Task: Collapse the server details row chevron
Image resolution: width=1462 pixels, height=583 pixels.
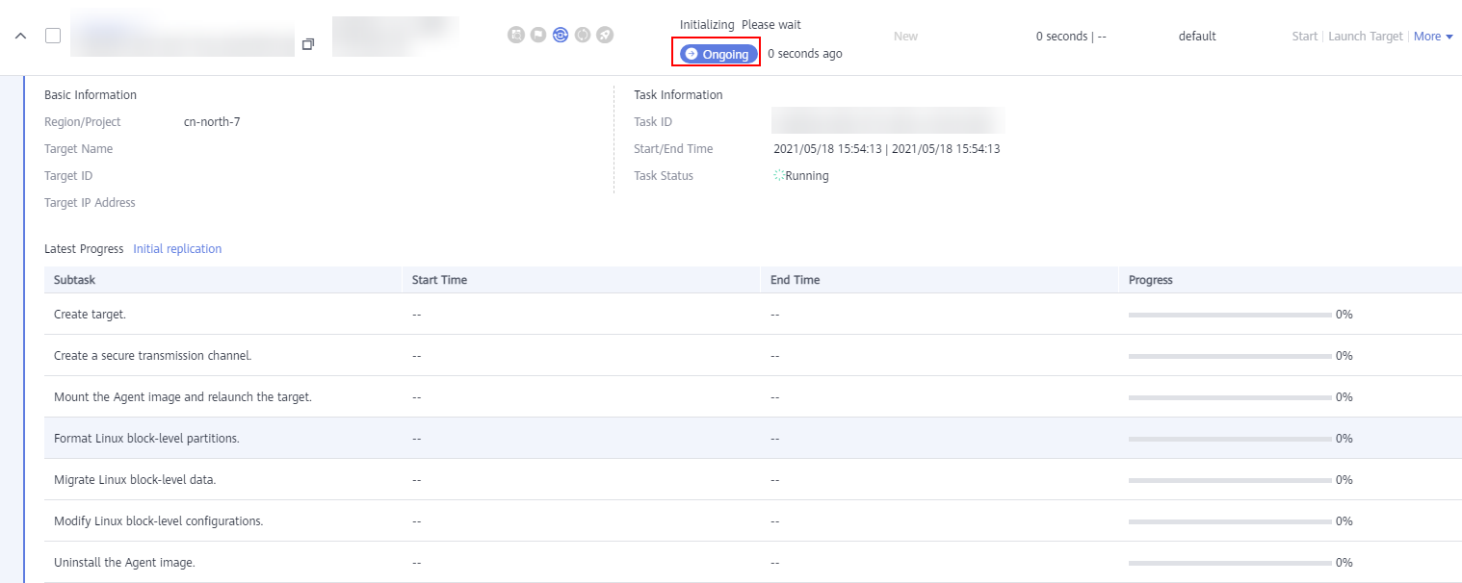Action: tap(20, 37)
